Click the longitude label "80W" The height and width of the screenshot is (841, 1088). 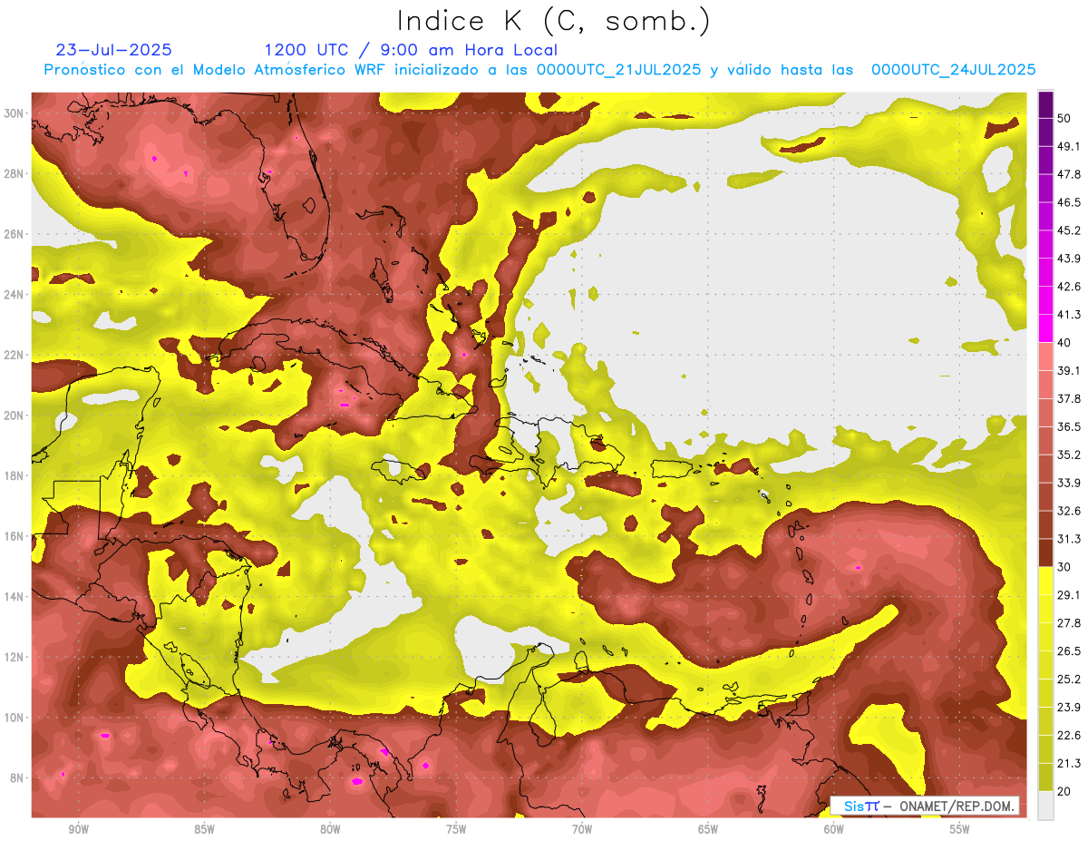tap(330, 829)
